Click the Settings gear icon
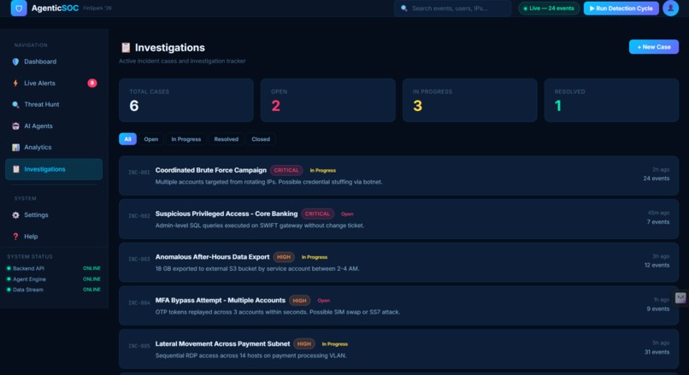Screen dimensions: 689x375 16,215
